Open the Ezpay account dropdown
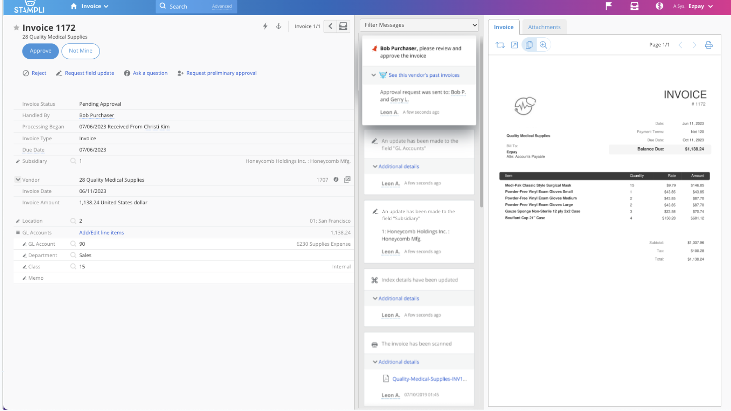Viewport: 731px width, 411px height. 700,6
